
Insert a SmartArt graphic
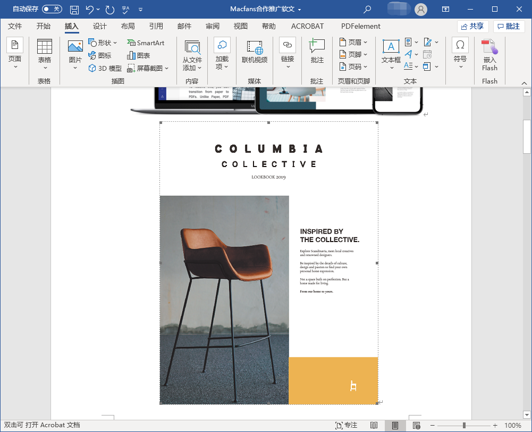point(146,43)
